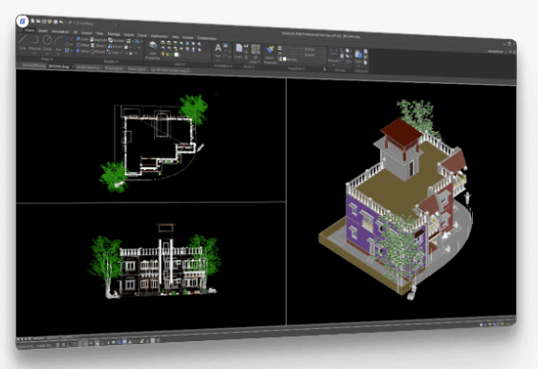The width and height of the screenshot is (538, 369).
Task: Click the QR Code tool
Action: click(255, 54)
